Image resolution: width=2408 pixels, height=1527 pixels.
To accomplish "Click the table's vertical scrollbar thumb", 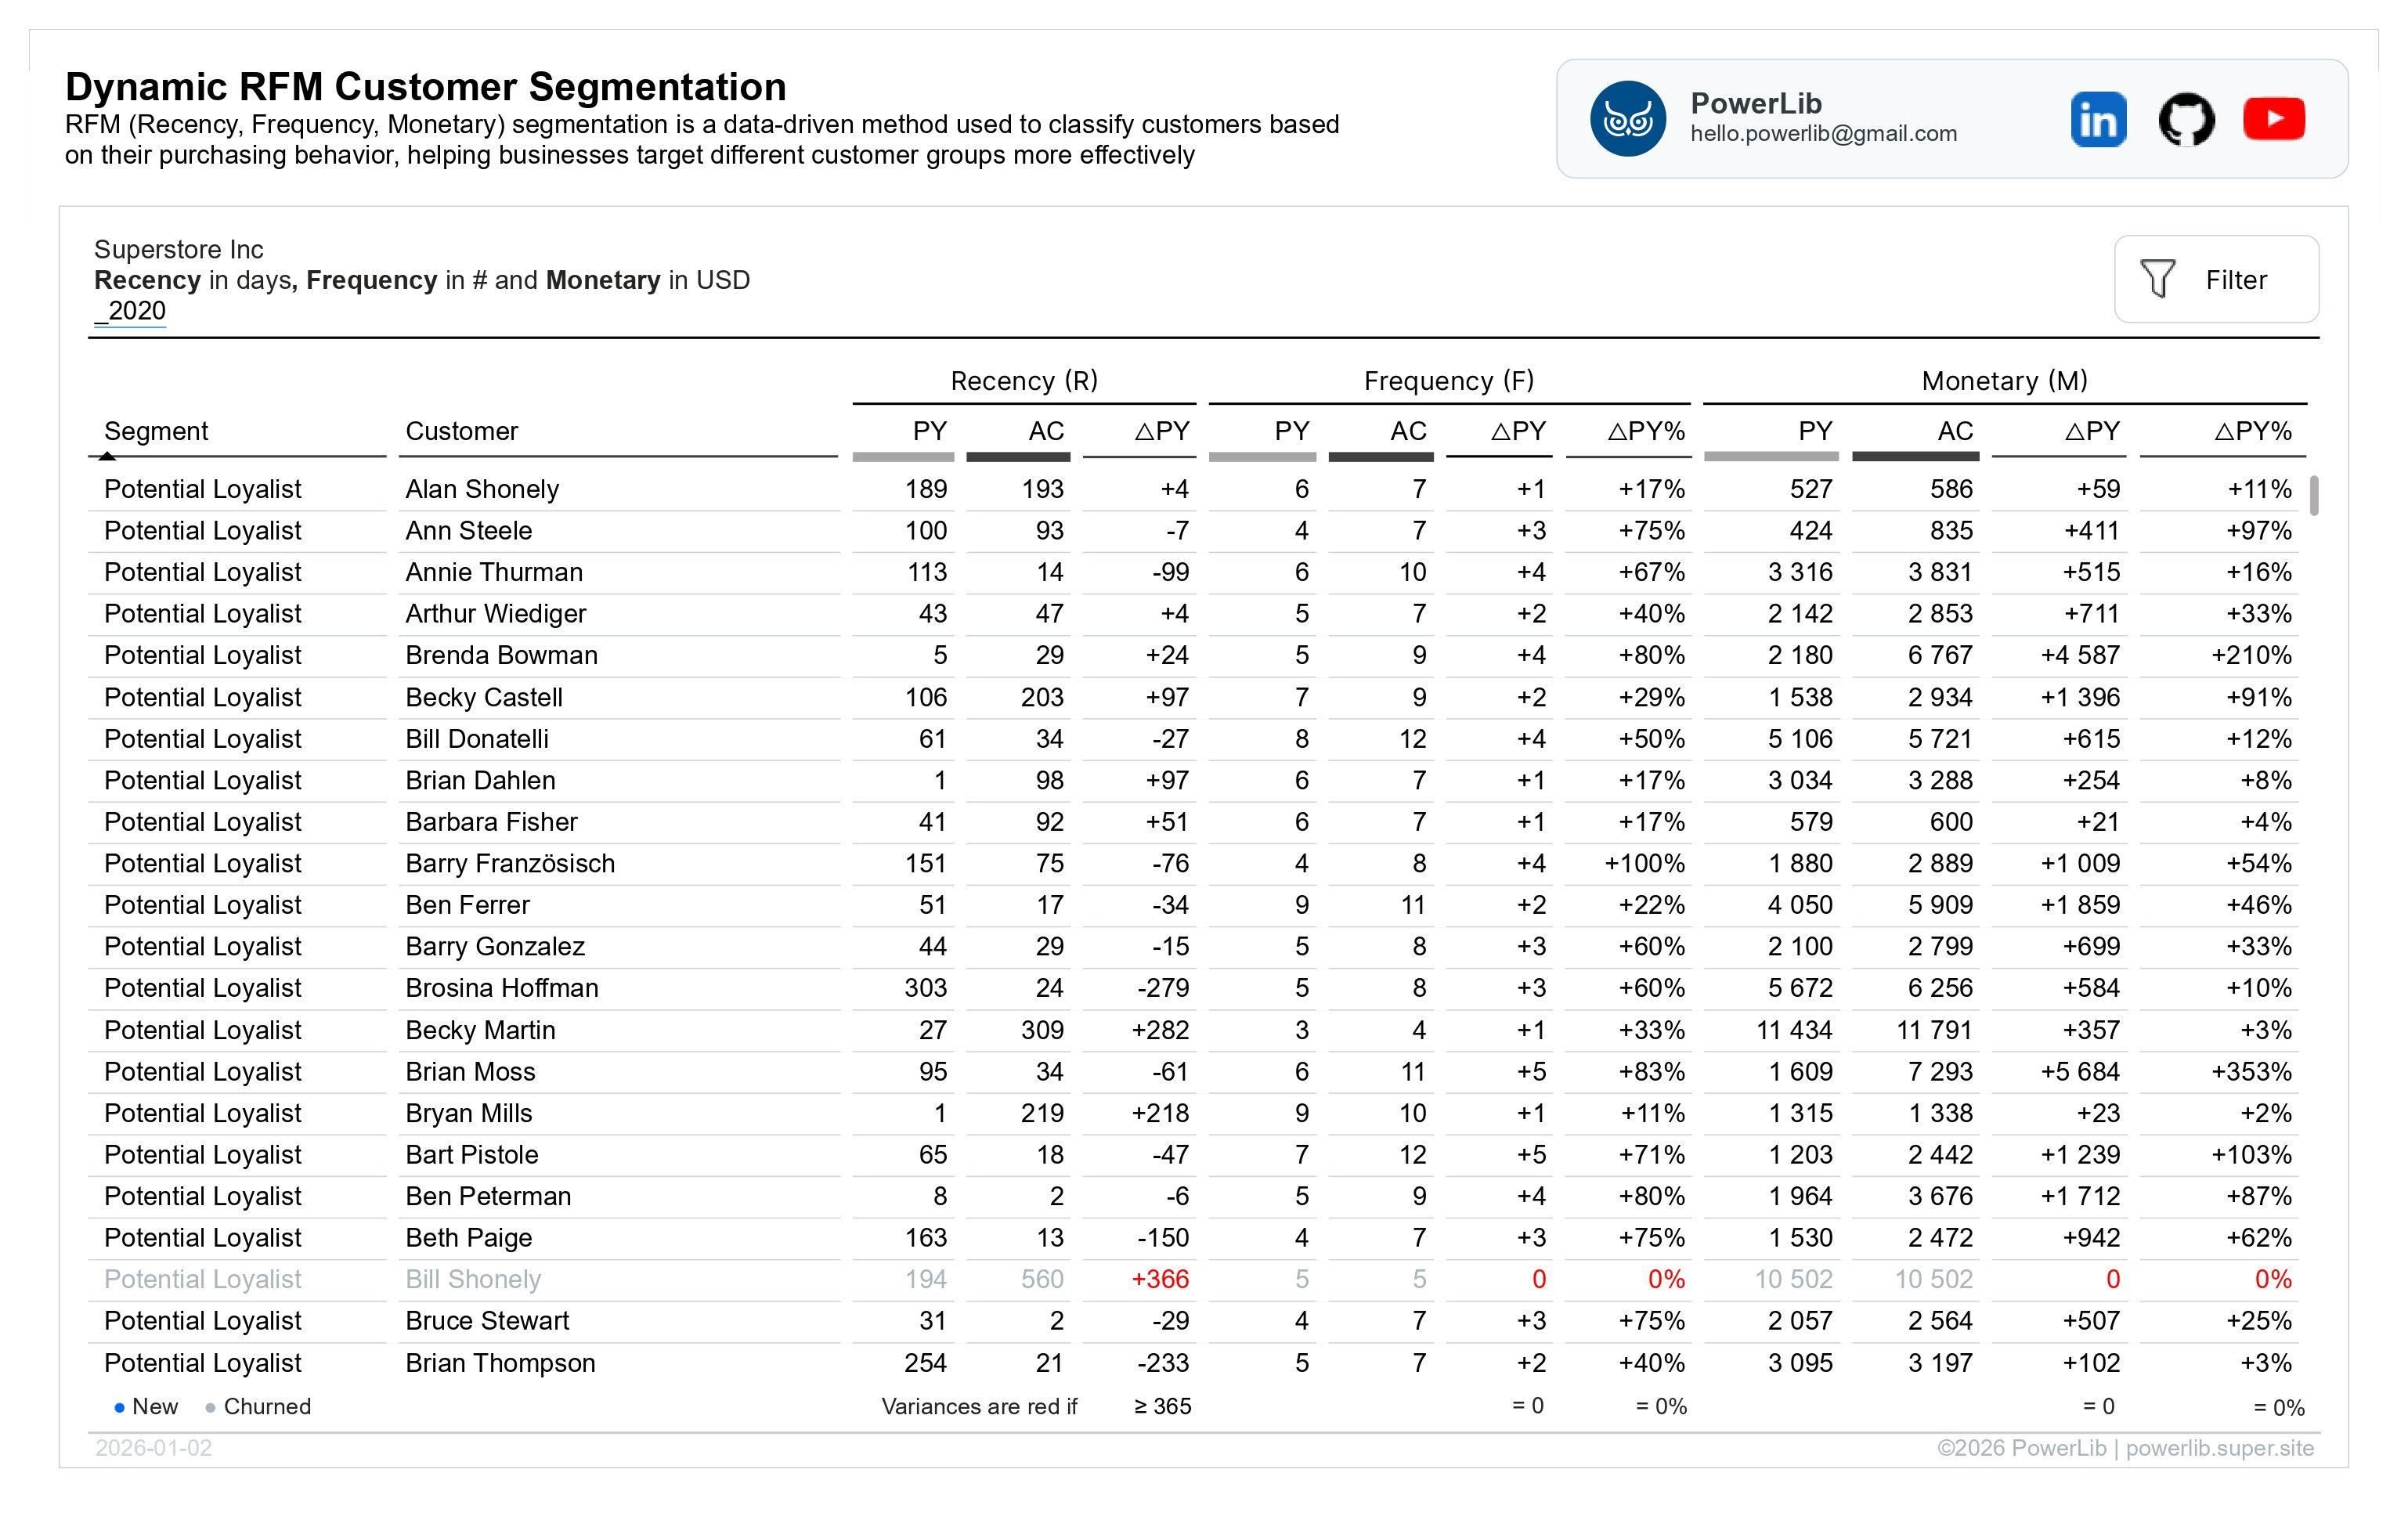I will coord(2314,496).
